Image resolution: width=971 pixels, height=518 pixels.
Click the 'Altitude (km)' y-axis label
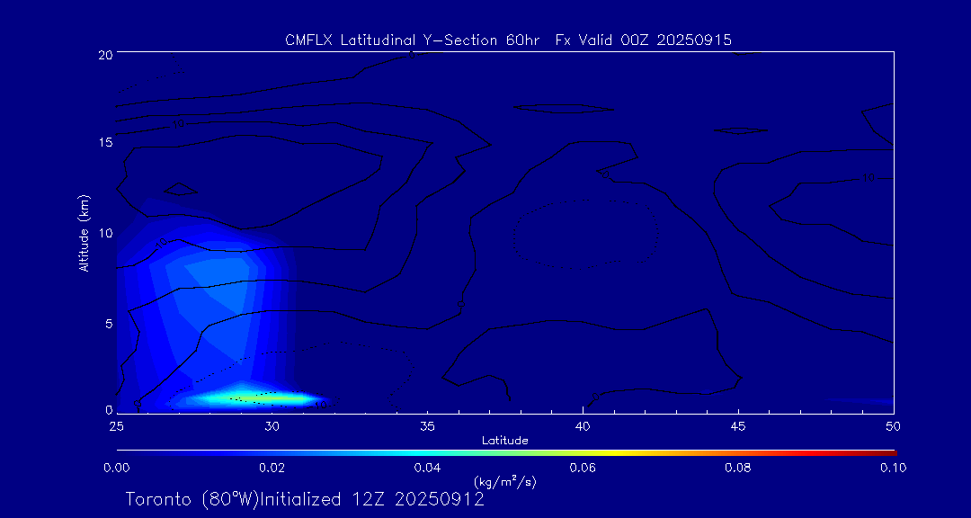pos(85,232)
